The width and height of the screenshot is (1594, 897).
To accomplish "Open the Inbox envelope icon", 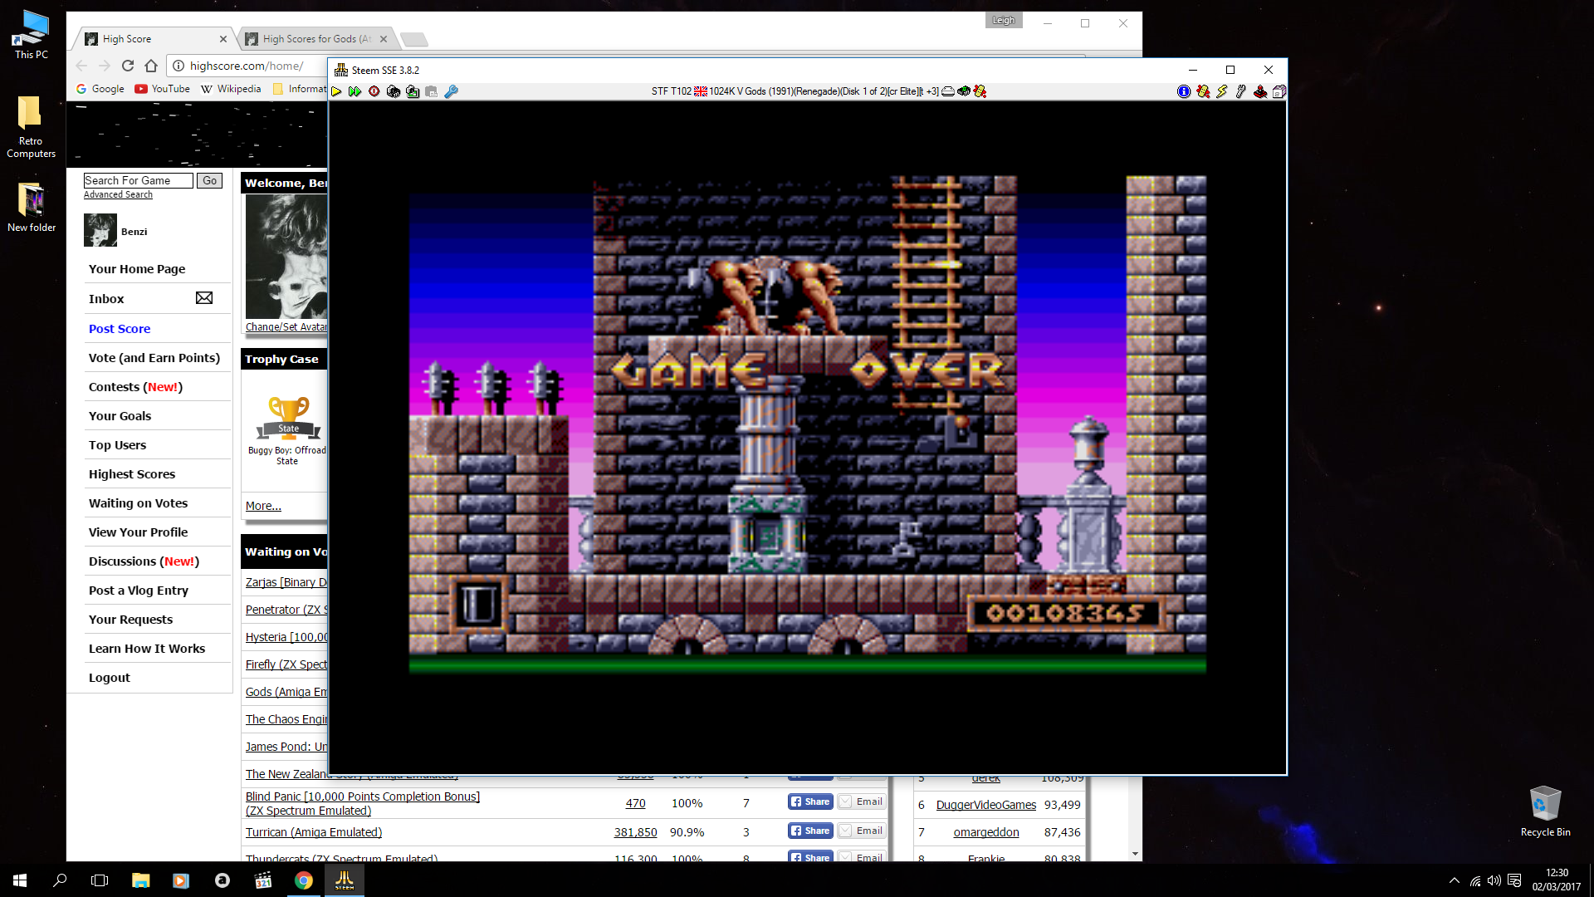I will coord(204,298).
